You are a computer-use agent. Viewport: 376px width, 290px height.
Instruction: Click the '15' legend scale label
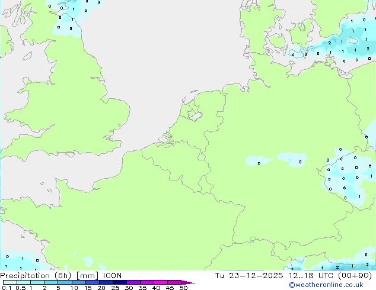pyautogui.click(x=88, y=288)
